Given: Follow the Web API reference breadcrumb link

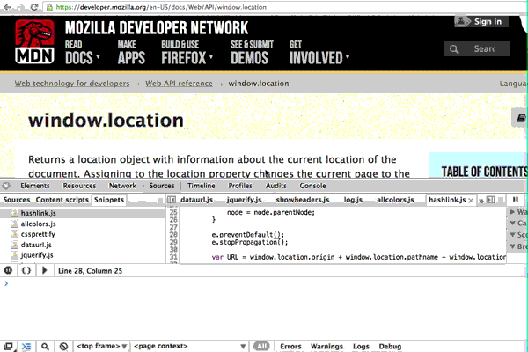Looking at the screenshot, I should [179, 84].
